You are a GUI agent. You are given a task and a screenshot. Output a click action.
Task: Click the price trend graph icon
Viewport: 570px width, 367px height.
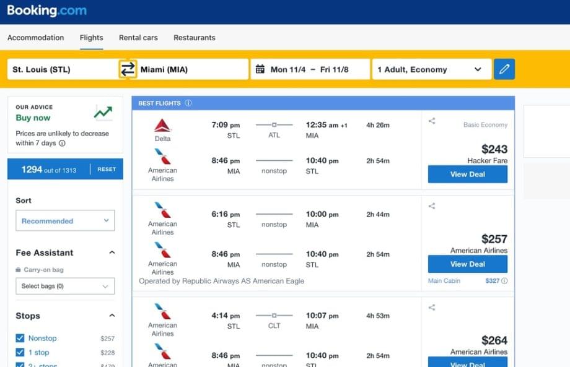(x=103, y=113)
